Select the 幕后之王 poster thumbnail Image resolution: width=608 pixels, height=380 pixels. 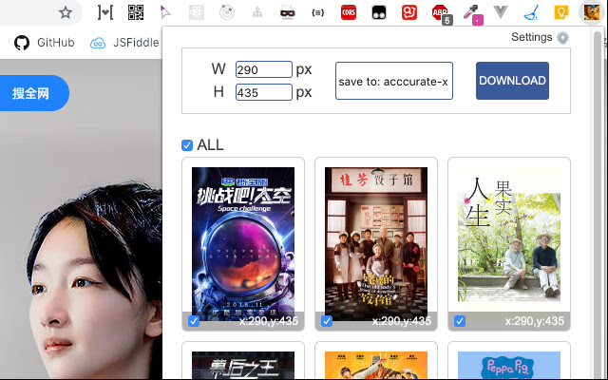coord(243,365)
